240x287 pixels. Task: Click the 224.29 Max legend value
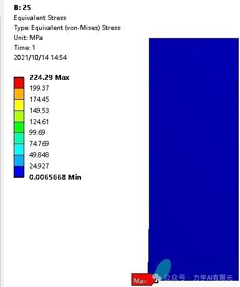pyautogui.click(x=49, y=77)
